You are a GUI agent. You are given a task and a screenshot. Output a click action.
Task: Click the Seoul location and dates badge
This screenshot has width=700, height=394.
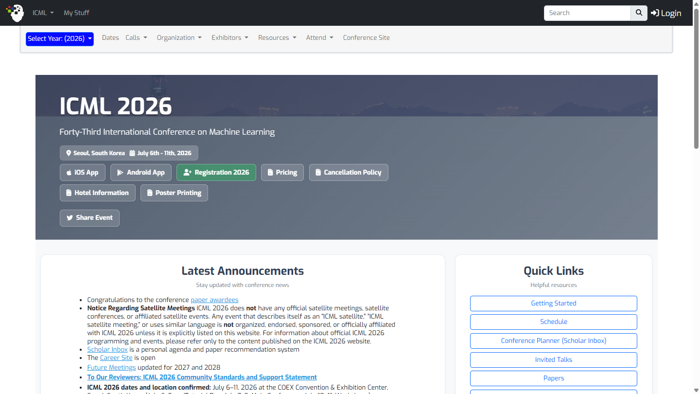click(x=129, y=153)
